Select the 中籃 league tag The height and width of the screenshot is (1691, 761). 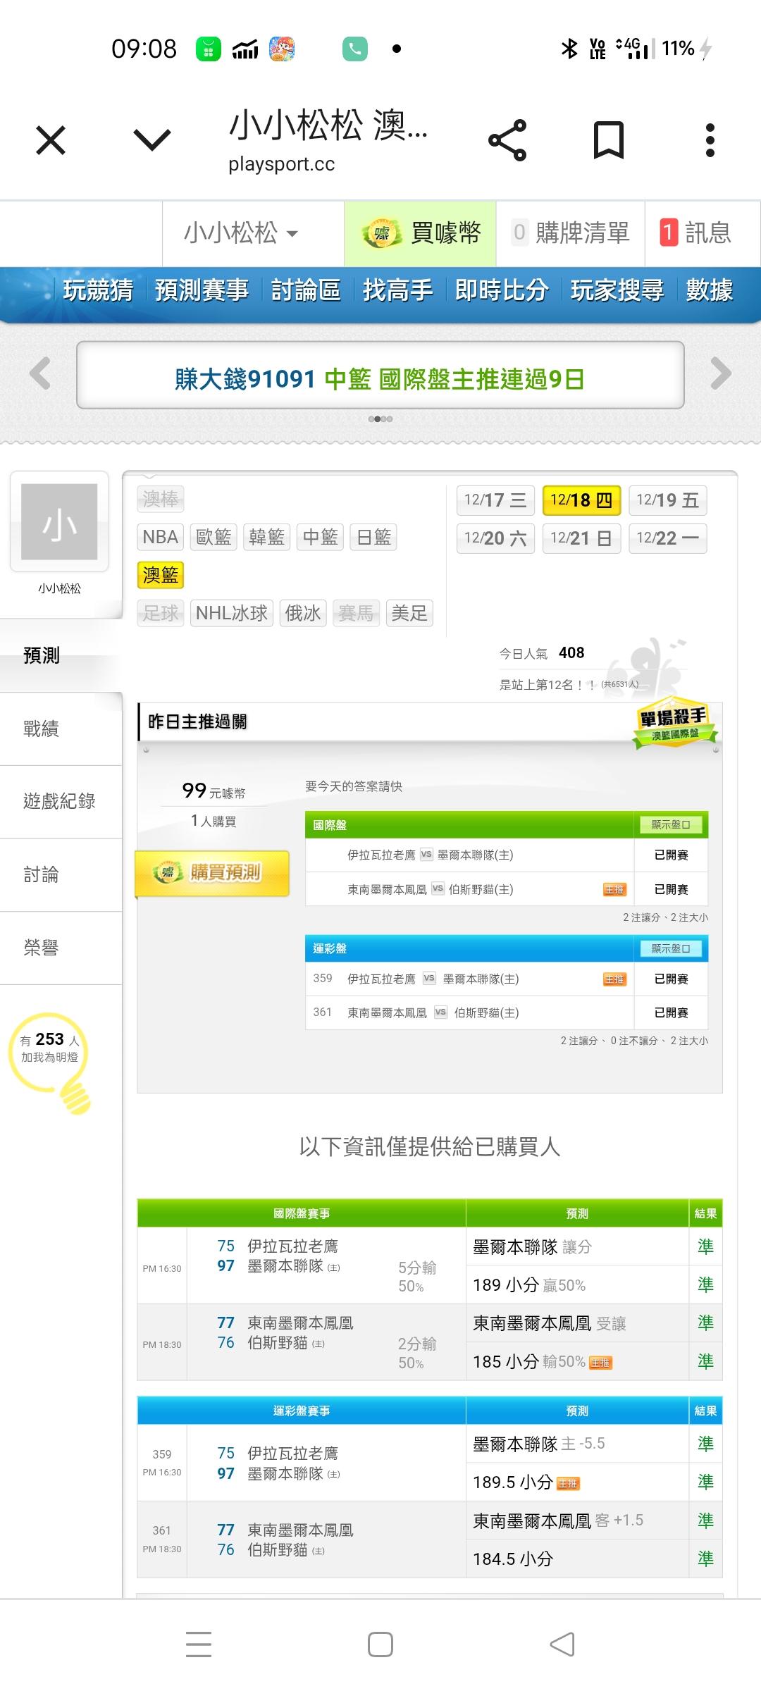click(x=321, y=537)
